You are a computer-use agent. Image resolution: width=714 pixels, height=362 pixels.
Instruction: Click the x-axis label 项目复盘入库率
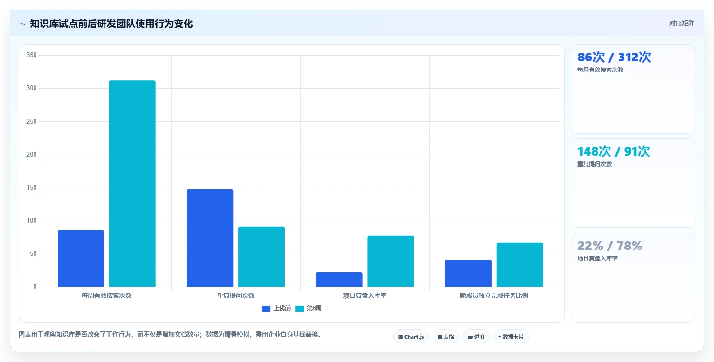pyautogui.click(x=365, y=295)
